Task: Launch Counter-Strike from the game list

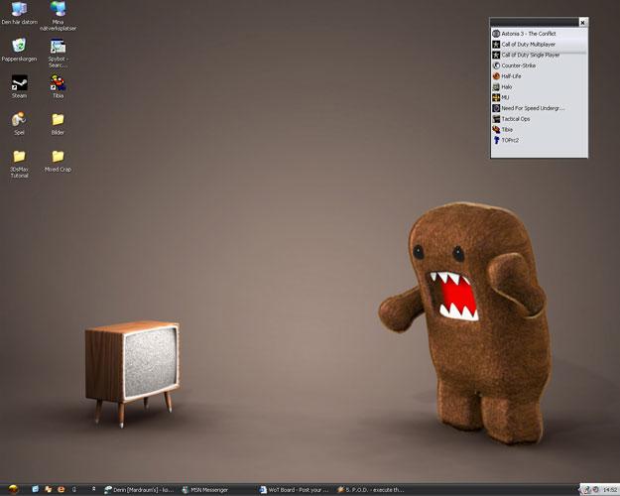Action: (x=519, y=65)
